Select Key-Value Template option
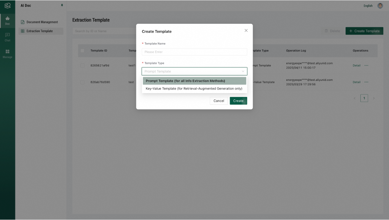 (x=194, y=89)
